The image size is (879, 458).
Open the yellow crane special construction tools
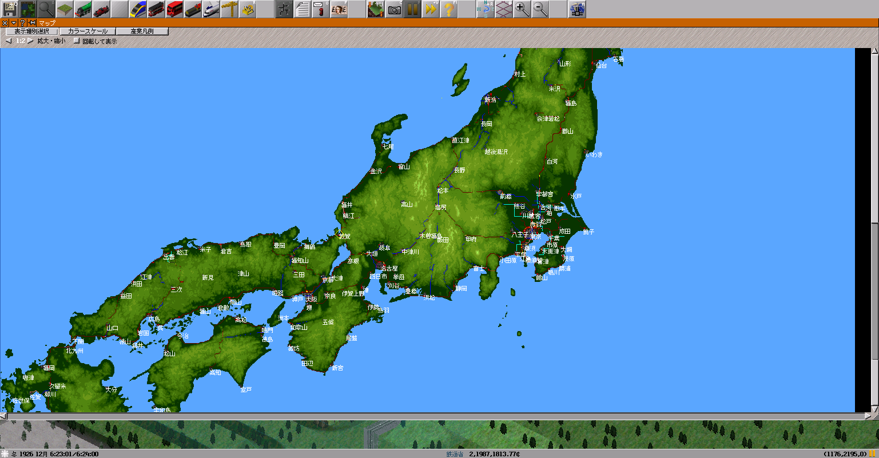point(229,9)
